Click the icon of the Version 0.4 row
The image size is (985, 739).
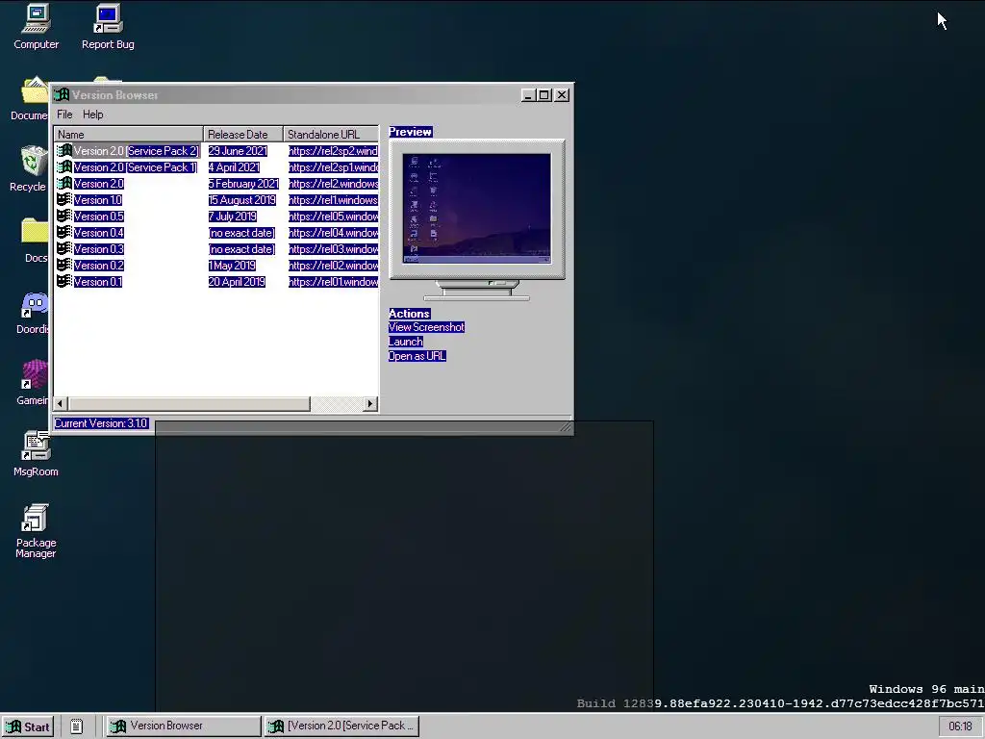(63, 233)
